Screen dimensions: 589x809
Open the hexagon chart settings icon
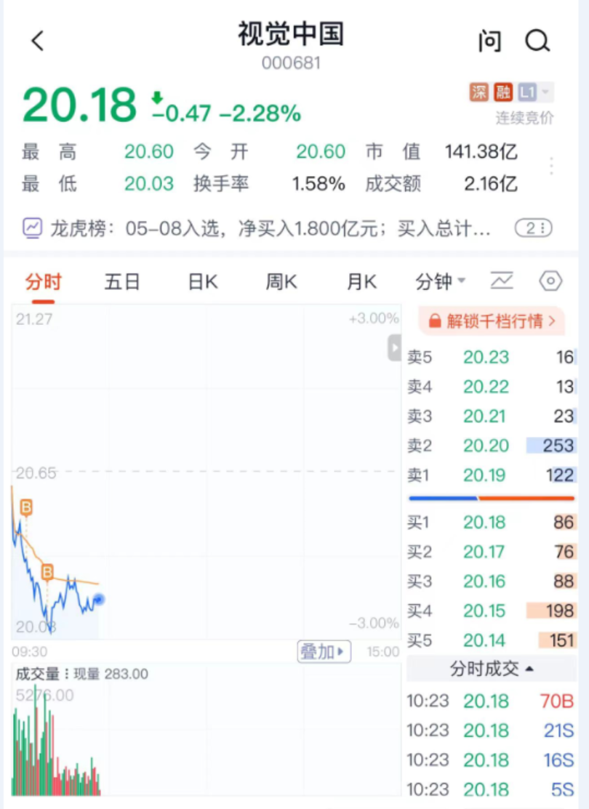click(550, 281)
